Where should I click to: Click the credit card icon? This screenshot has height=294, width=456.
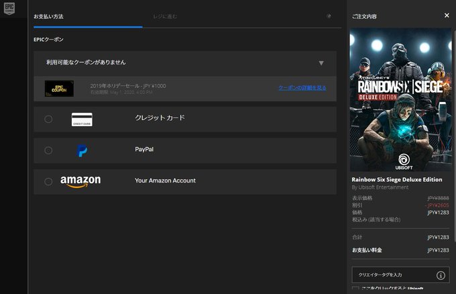pos(82,119)
